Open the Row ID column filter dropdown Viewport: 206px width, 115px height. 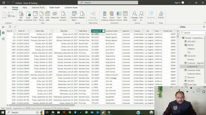(x=14, y=31)
